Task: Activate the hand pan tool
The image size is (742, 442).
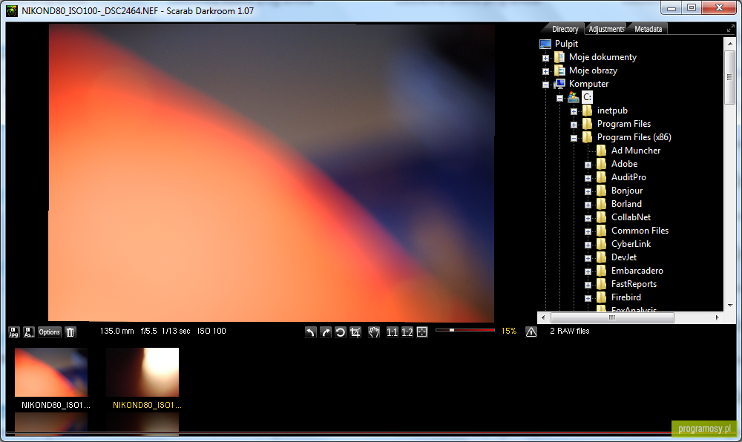Action: (x=374, y=331)
